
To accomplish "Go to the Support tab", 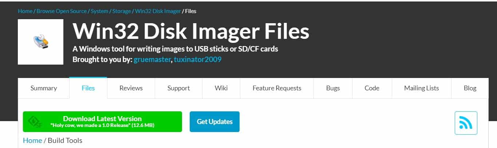I will (x=178, y=88).
